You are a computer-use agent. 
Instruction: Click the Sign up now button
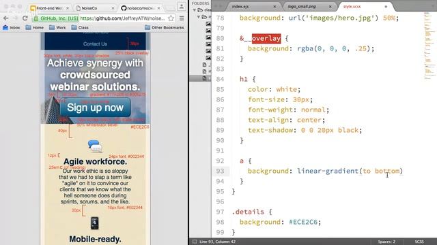(x=96, y=108)
